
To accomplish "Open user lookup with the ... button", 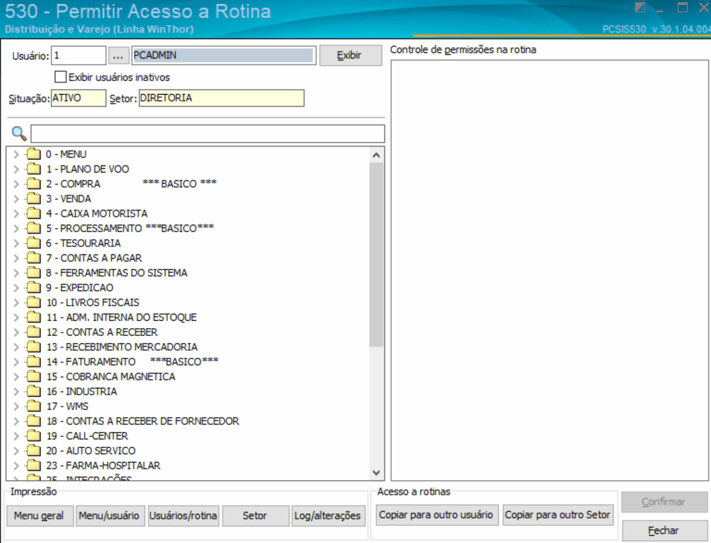I will [x=118, y=56].
